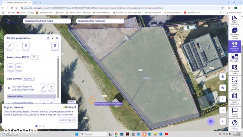This screenshot has height=137, width=243.
Task: Click the Wyczyść trash icon in measurement panel
Action: (26, 45)
